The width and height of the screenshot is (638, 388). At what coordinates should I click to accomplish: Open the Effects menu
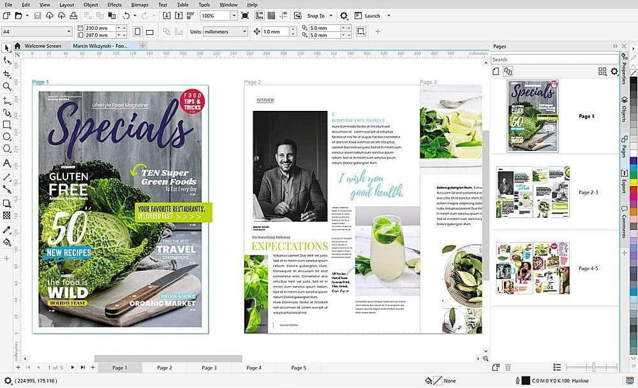click(114, 4)
